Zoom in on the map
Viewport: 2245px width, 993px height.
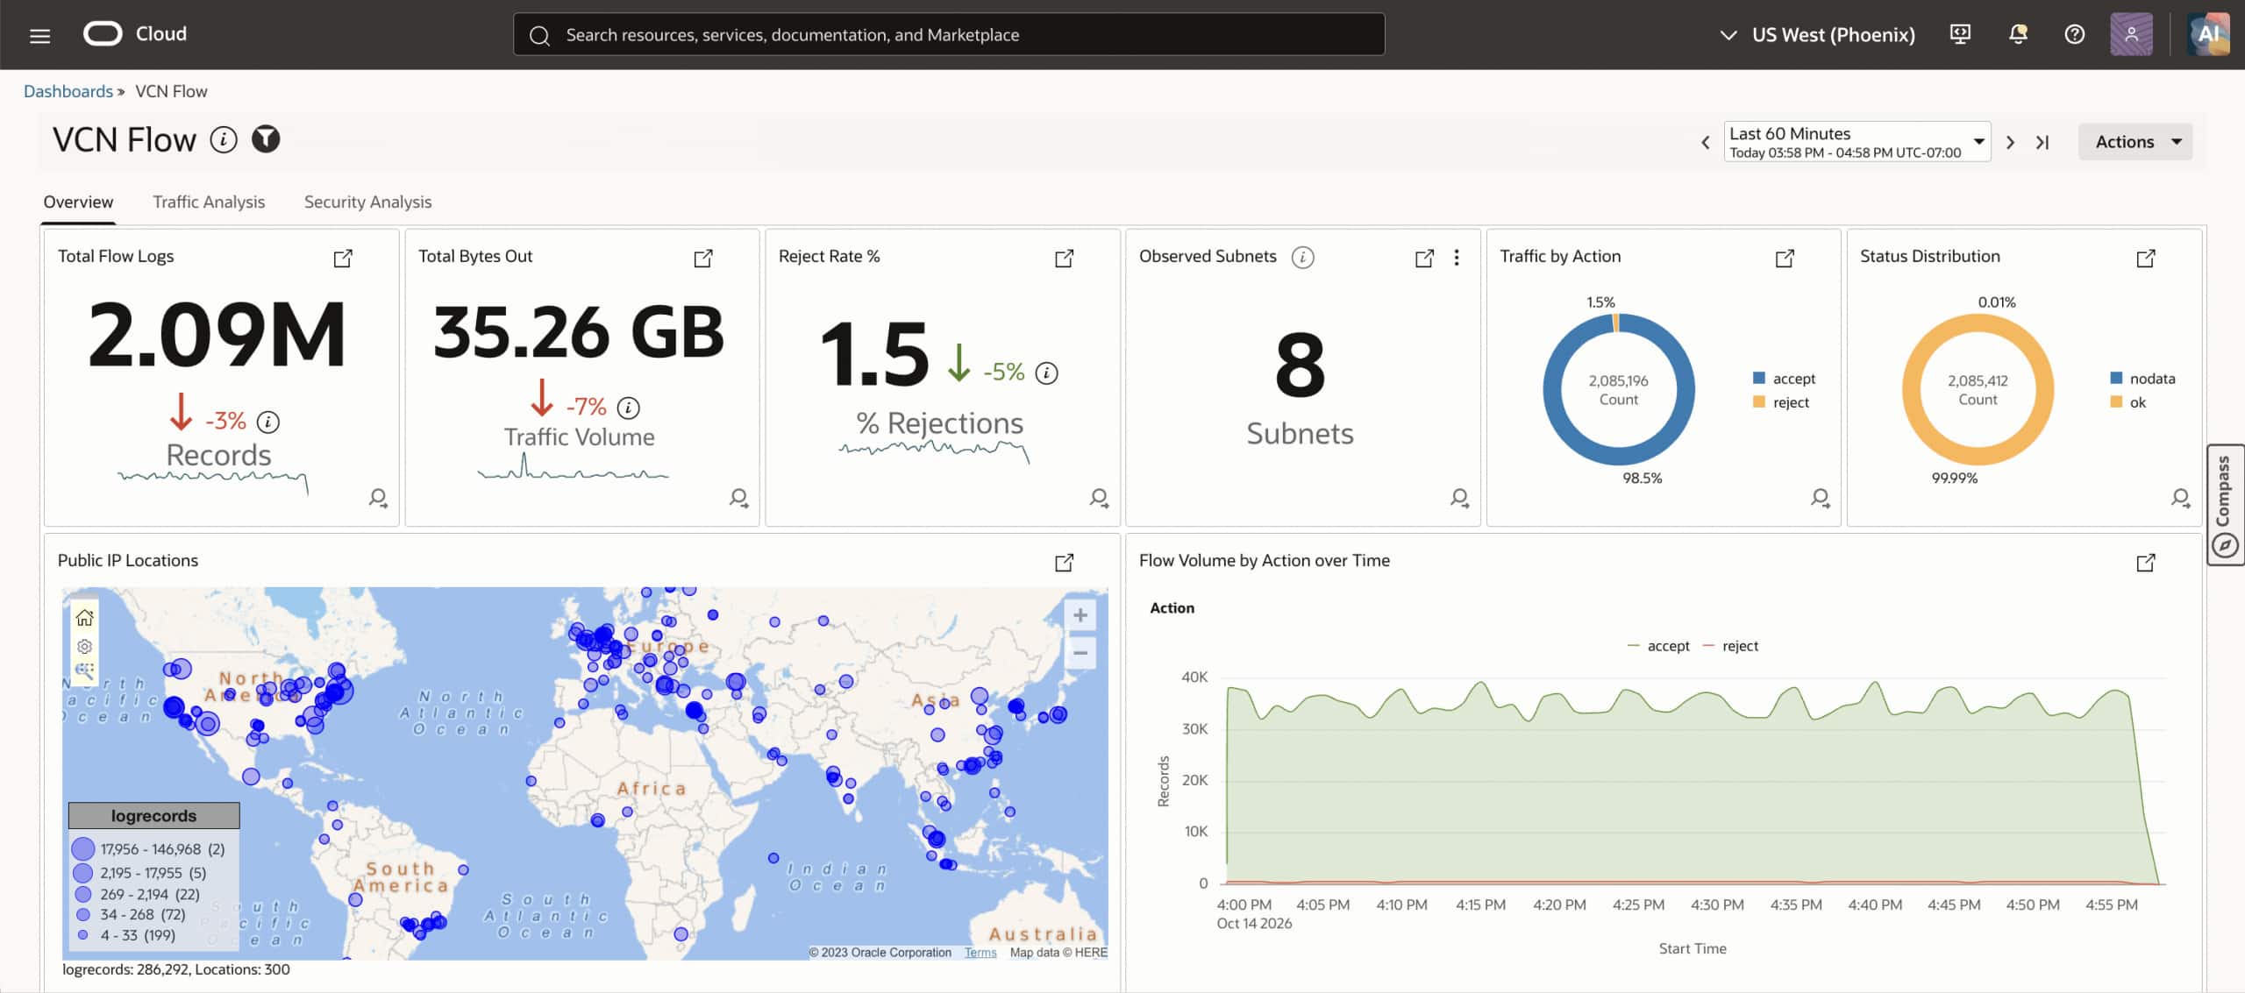click(1080, 615)
